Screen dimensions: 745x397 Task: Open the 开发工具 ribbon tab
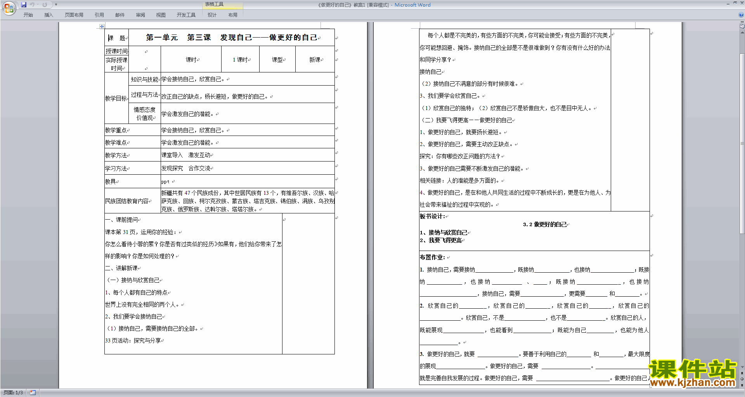pyautogui.click(x=186, y=15)
